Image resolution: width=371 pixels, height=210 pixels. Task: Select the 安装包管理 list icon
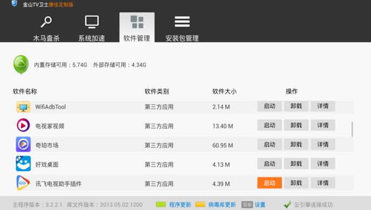click(x=182, y=22)
